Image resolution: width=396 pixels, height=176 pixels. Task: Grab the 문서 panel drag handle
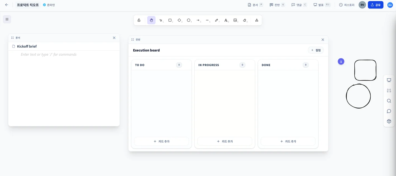pos(12,38)
